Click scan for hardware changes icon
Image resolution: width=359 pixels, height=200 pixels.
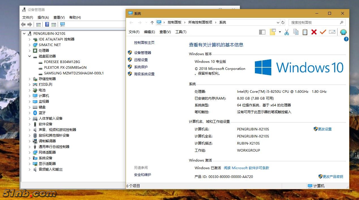[x=63, y=25]
